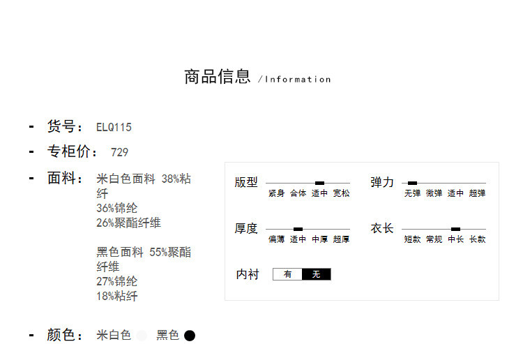
Task: Choose 宽松 on the 版型 scale
Action: coord(341,193)
